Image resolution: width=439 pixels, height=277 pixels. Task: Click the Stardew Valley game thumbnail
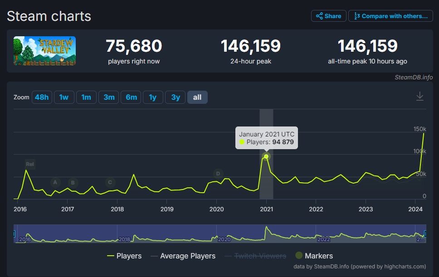(x=44, y=51)
